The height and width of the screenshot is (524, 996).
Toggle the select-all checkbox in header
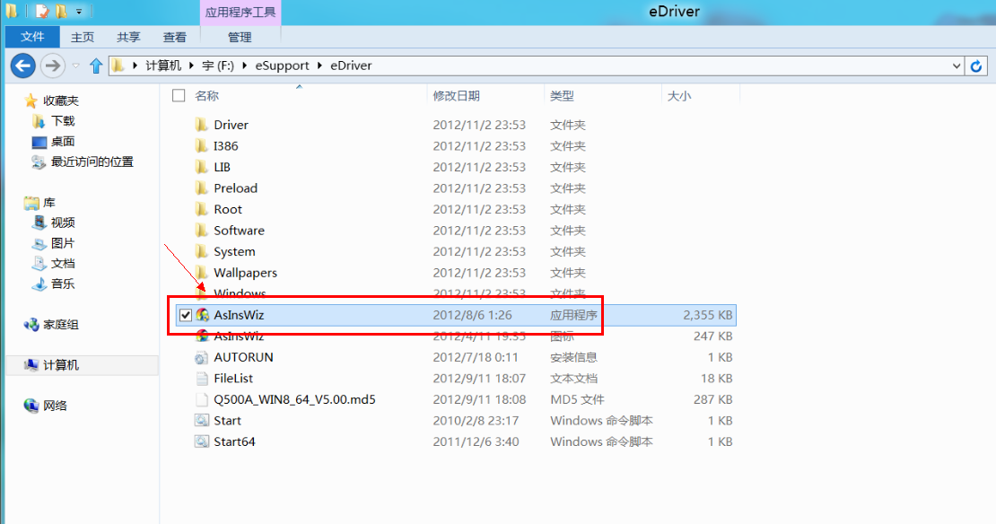click(x=179, y=95)
